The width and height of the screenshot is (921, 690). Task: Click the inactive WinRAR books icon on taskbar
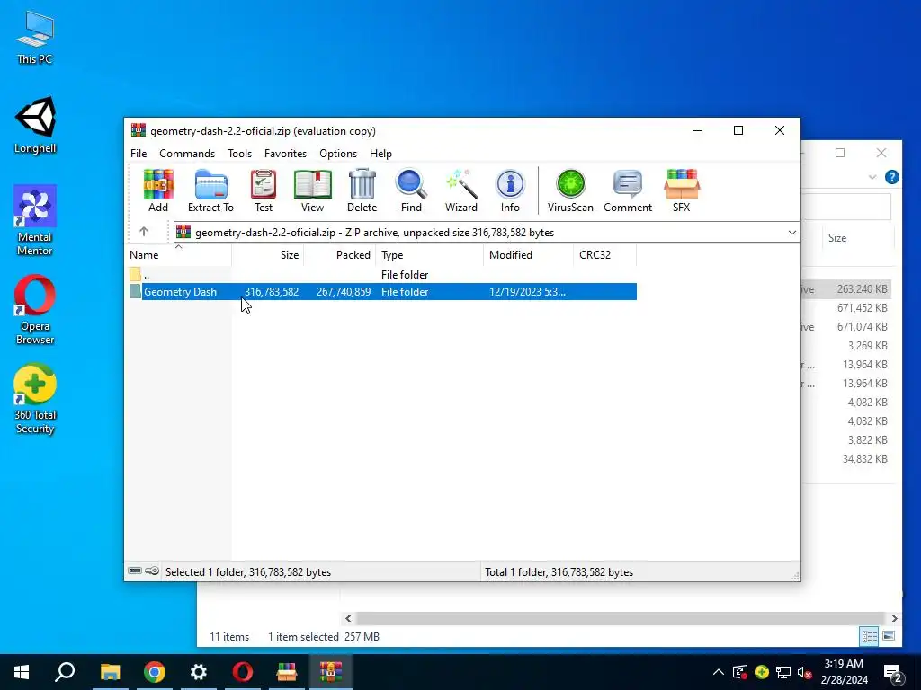coord(287,672)
